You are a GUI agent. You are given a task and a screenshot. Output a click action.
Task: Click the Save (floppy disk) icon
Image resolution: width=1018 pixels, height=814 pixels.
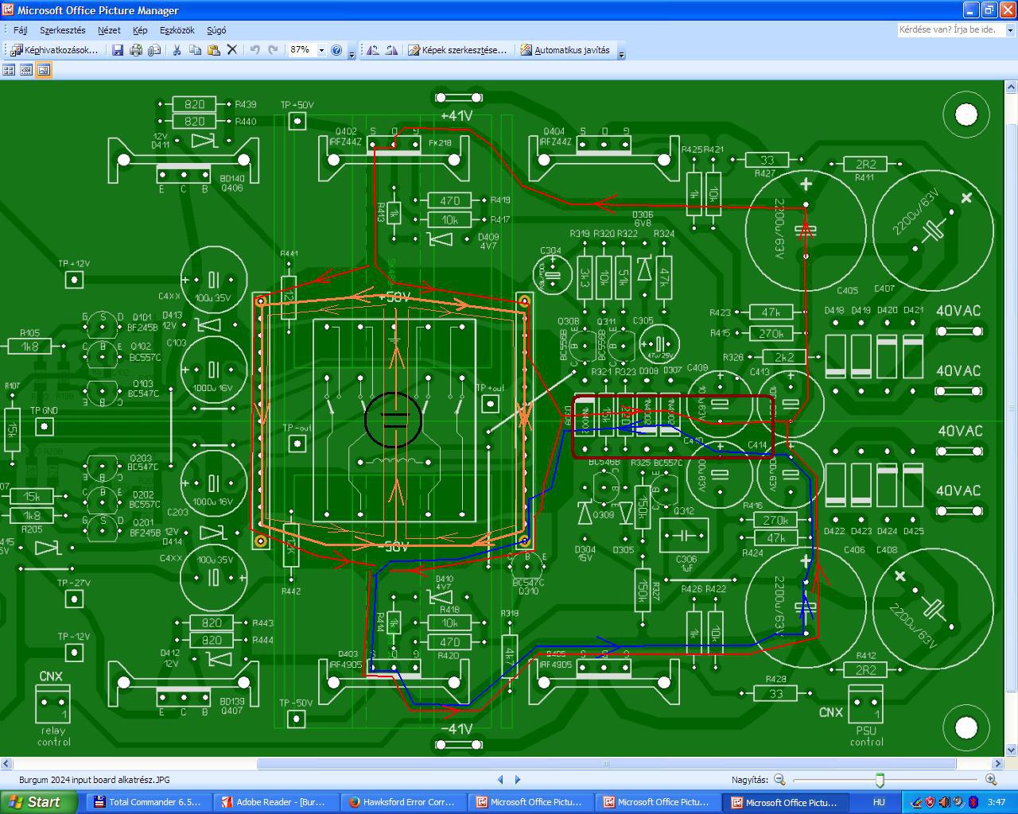[118, 50]
